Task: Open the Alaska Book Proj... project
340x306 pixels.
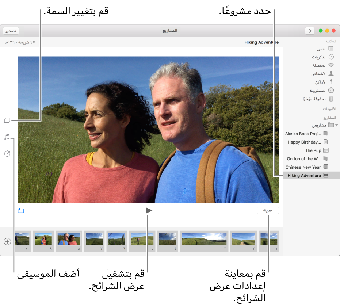Action: click(x=307, y=134)
